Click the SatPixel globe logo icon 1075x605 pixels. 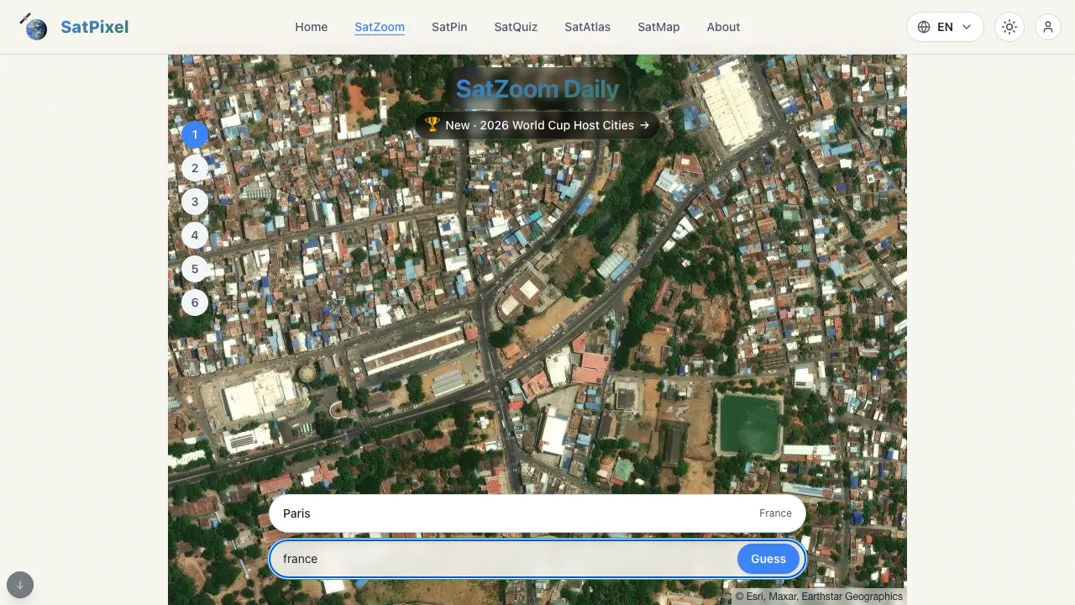tap(34, 27)
